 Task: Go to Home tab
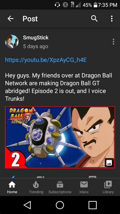pyautogui.click(x=12, y=187)
